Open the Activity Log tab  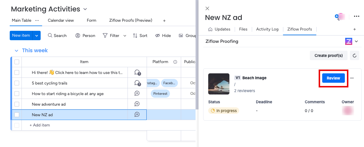[267, 29]
